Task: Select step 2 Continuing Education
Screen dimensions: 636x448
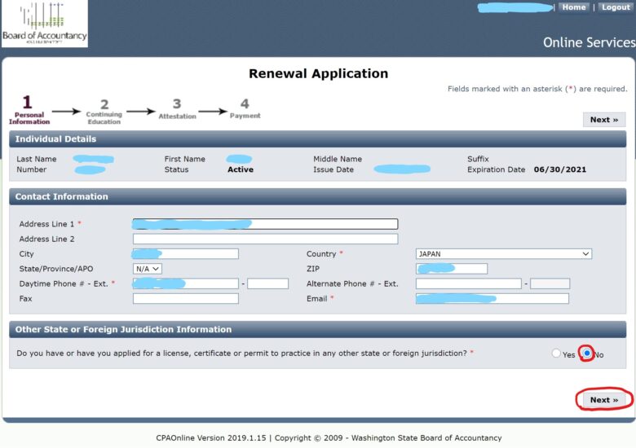Action: click(x=104, y=112)
